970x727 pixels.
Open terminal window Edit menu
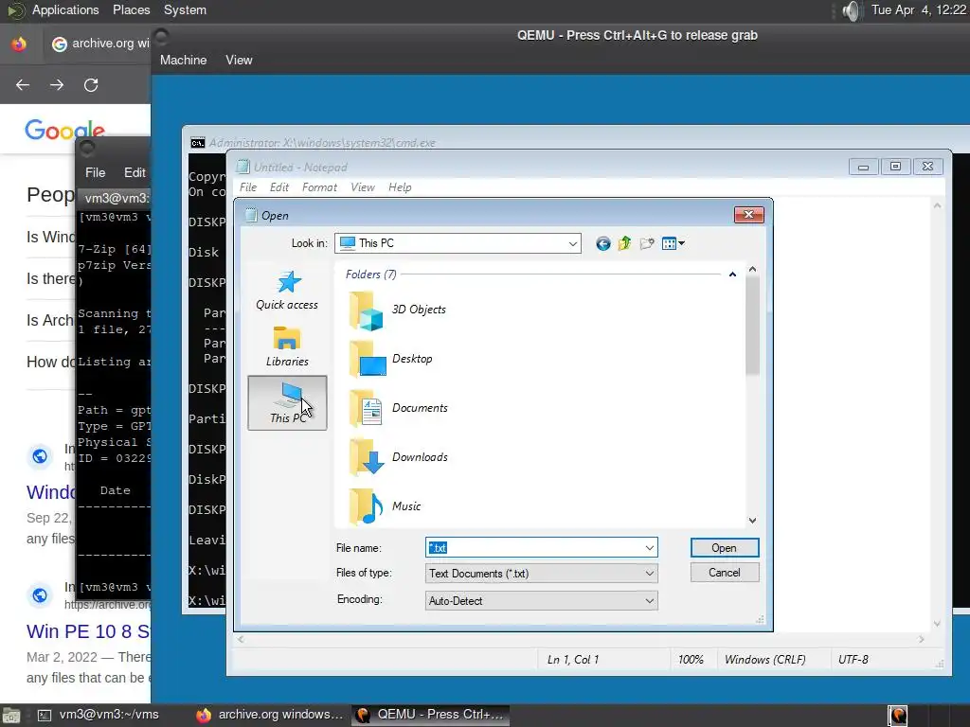[135, 172]
